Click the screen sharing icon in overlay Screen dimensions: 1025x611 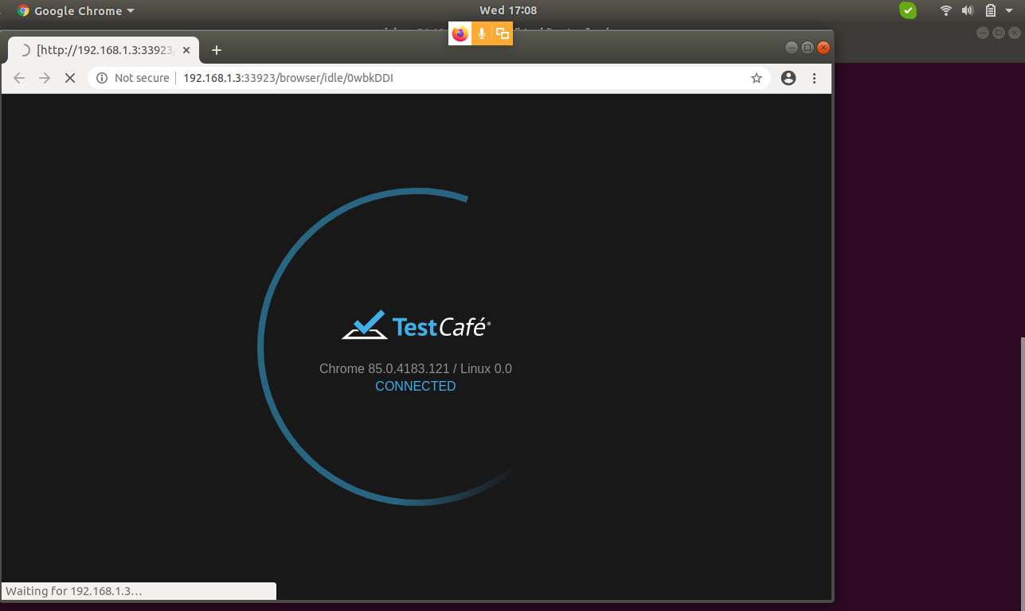tap(503, 33)
